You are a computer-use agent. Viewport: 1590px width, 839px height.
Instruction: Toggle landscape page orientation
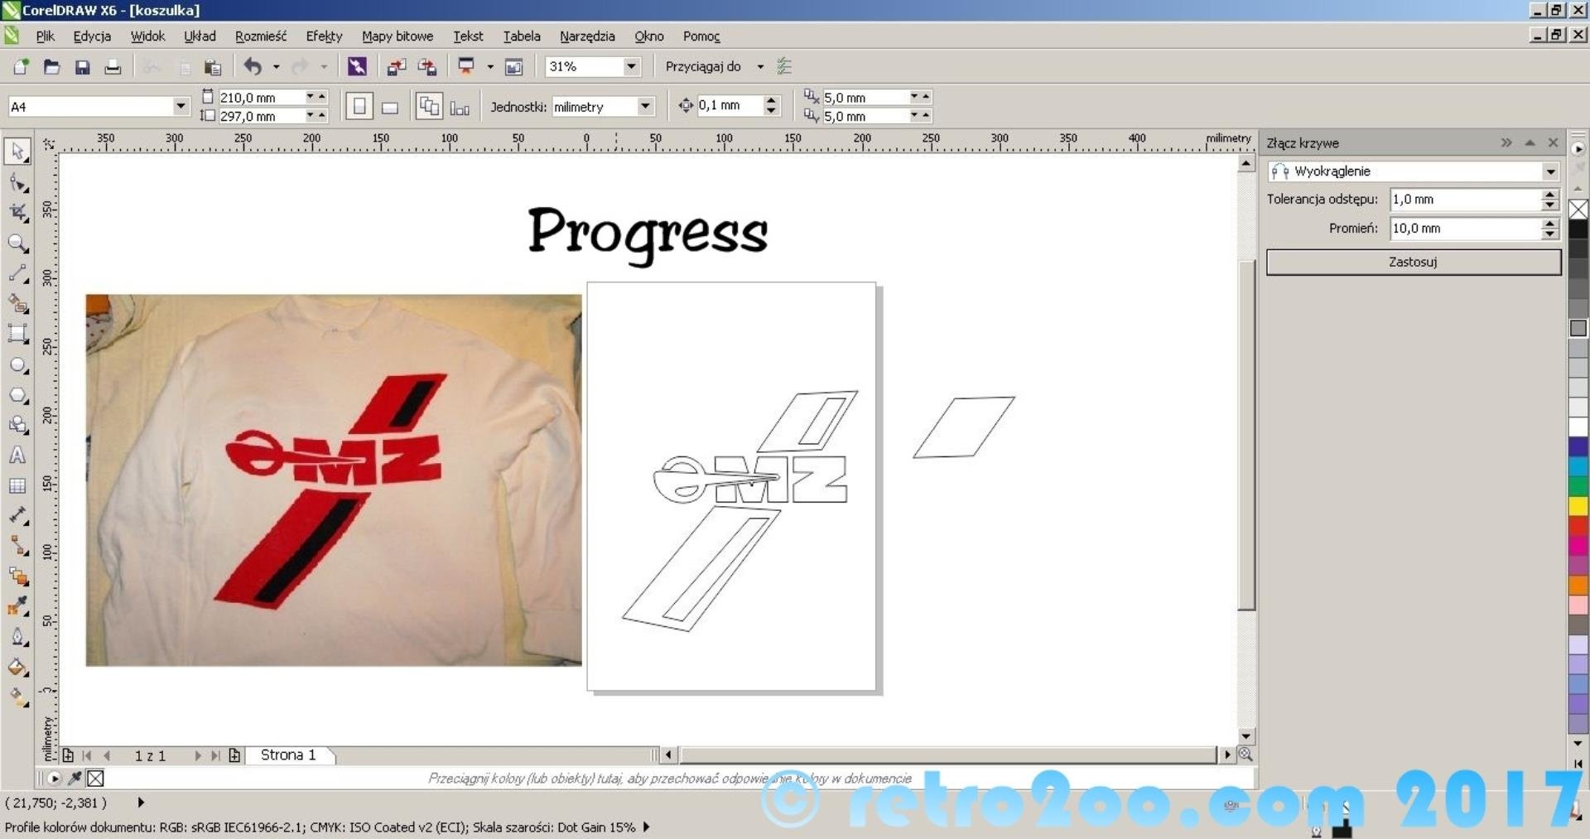click(x=390, y=107)
